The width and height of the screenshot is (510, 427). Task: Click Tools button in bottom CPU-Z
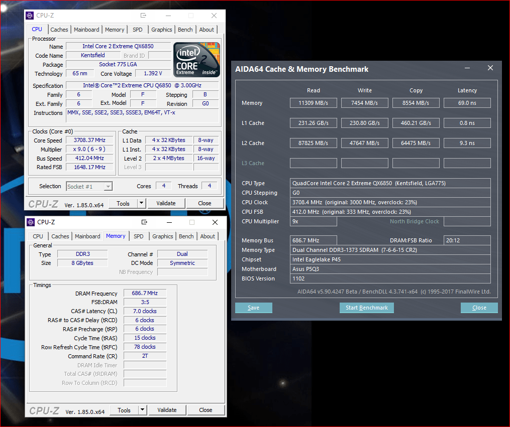pyautogui.click(x=124, y=410)
